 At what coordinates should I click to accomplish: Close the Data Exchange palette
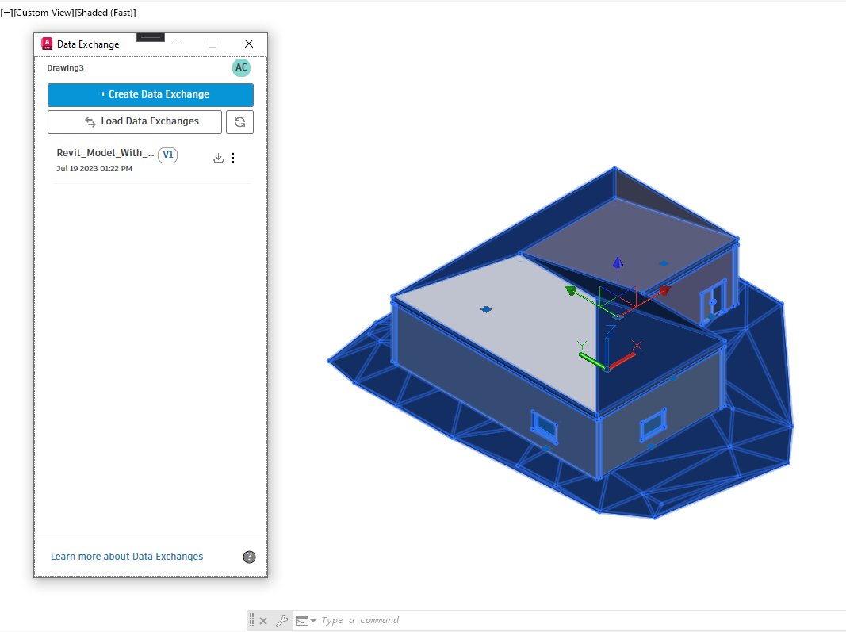click(249, 44)
